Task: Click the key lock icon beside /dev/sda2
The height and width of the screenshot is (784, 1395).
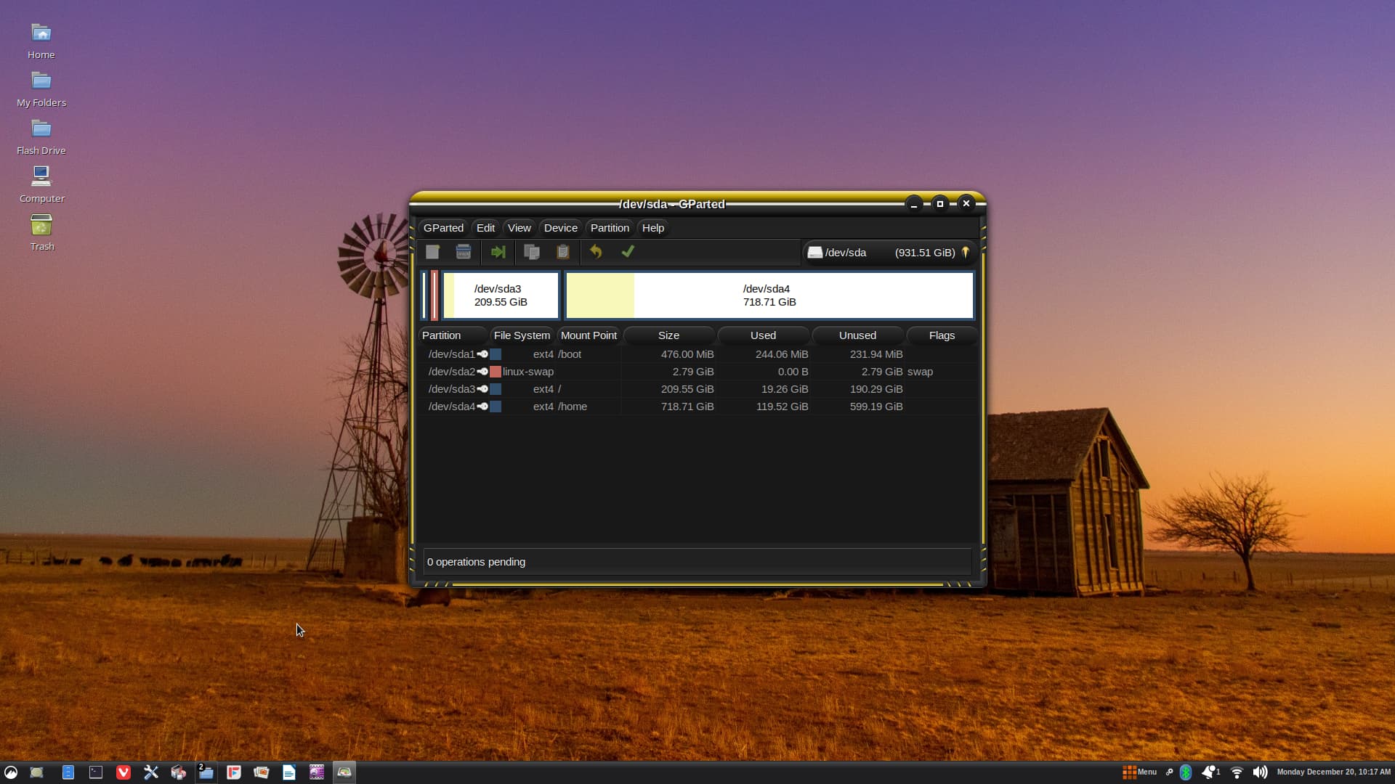Action: click(x=482, y=372)
